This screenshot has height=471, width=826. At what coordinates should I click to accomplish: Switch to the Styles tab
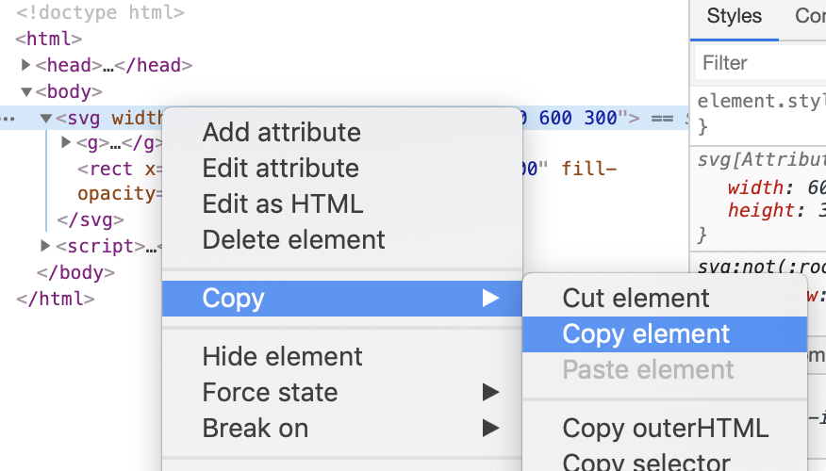[x=734, y=16]
